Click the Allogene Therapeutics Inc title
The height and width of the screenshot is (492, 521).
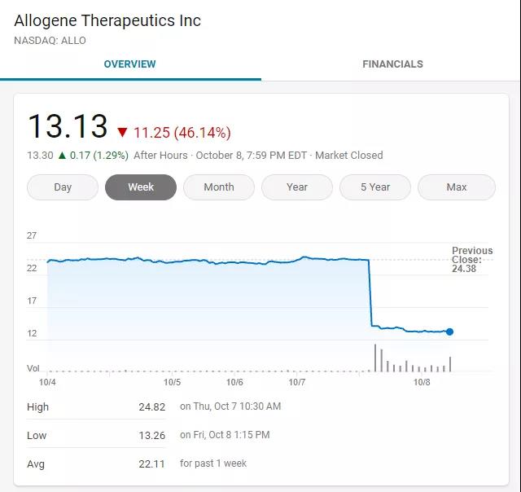107,20
